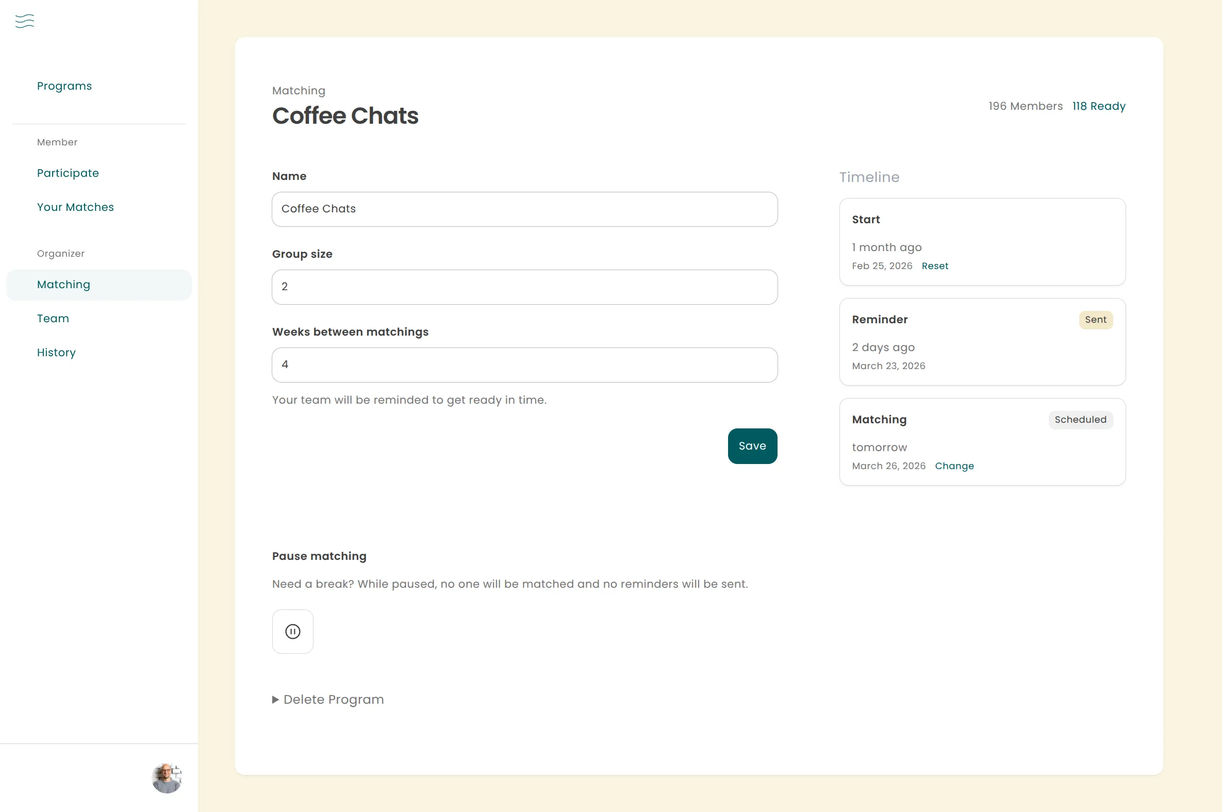The width and height of the screenshot is (1222, 812).
Task: Click the Sent reminder badge
Action: [x=1095, y=320]
